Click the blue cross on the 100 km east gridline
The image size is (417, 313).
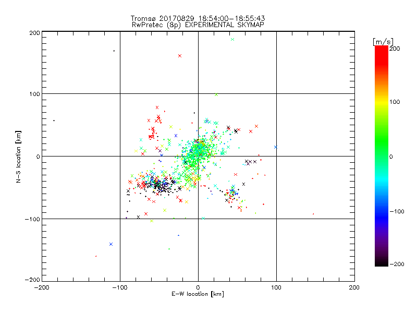pos(276,147)
